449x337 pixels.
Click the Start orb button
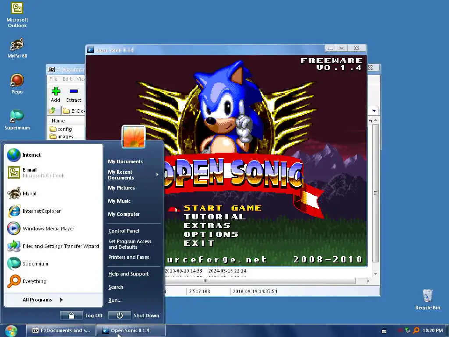11,331
